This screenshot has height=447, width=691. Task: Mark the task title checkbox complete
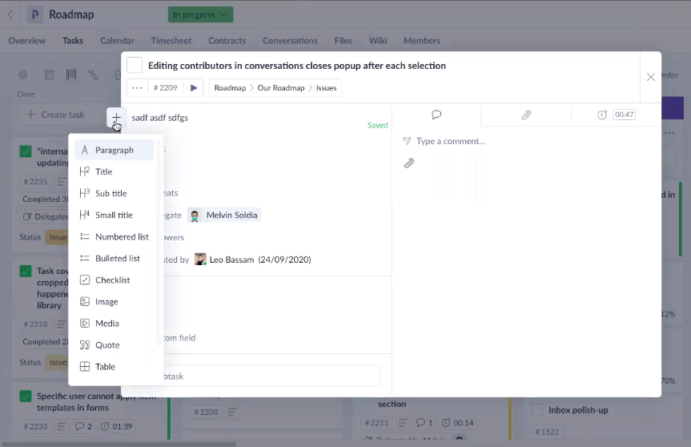135,65
